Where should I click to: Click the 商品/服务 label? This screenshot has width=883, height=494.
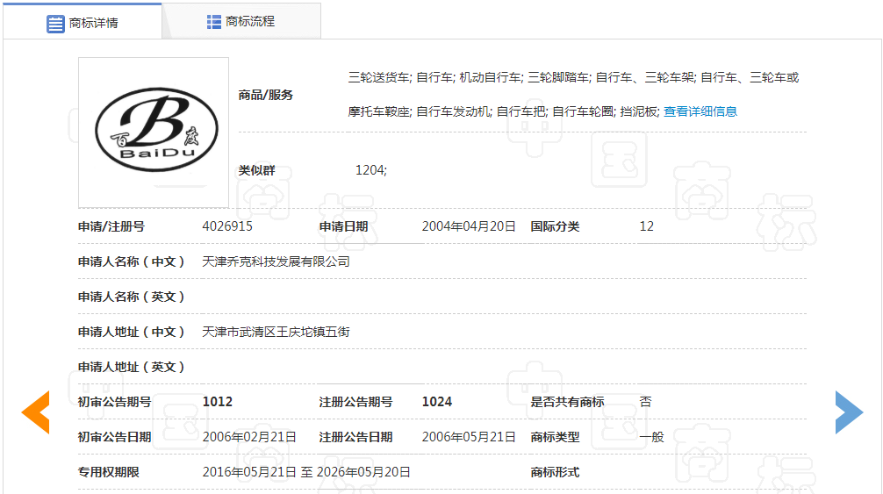coord(265,95)
